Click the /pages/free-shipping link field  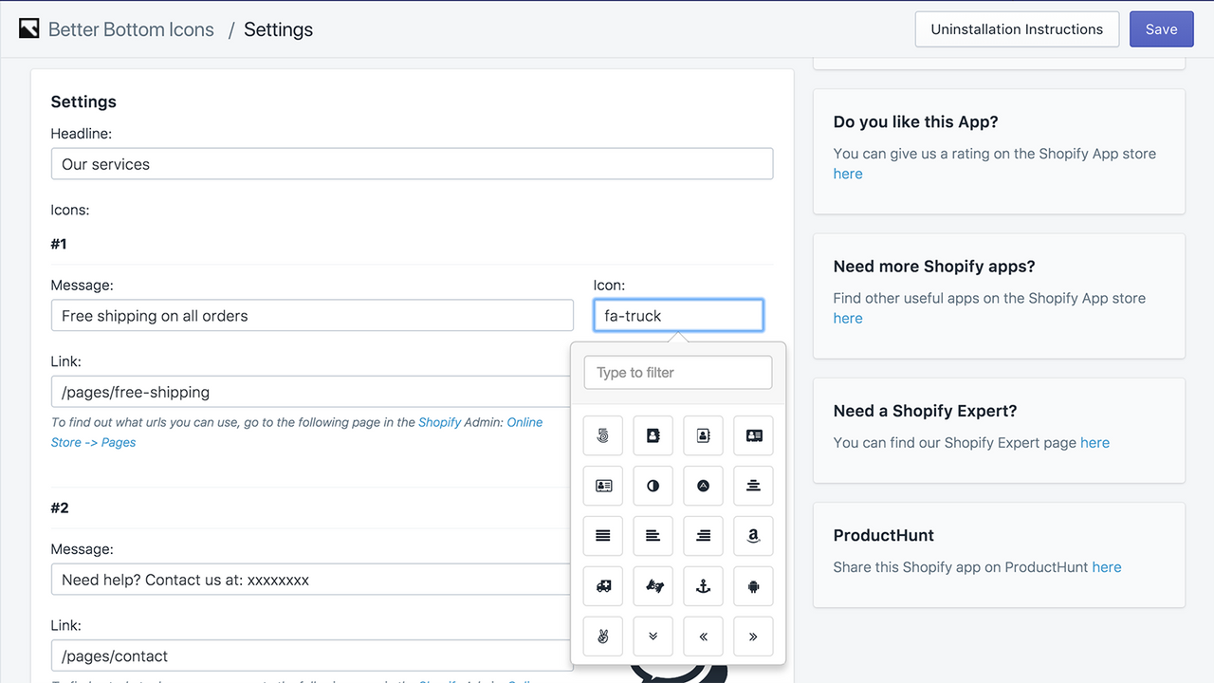pyautogui.click(x=312, y=392)
